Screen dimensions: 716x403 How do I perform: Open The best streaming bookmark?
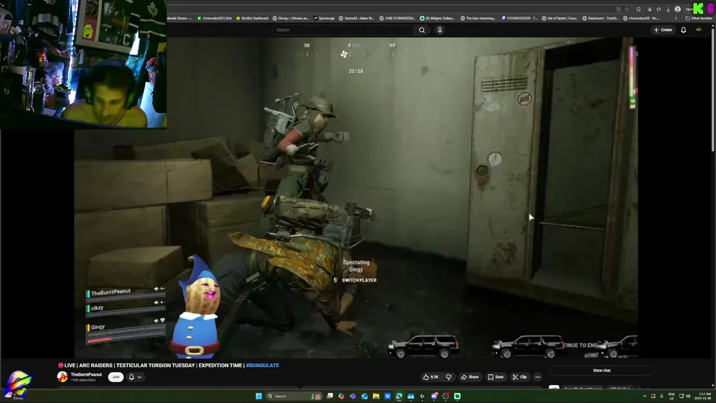478,18
